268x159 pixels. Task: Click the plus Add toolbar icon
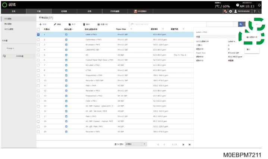click(41, 24)
